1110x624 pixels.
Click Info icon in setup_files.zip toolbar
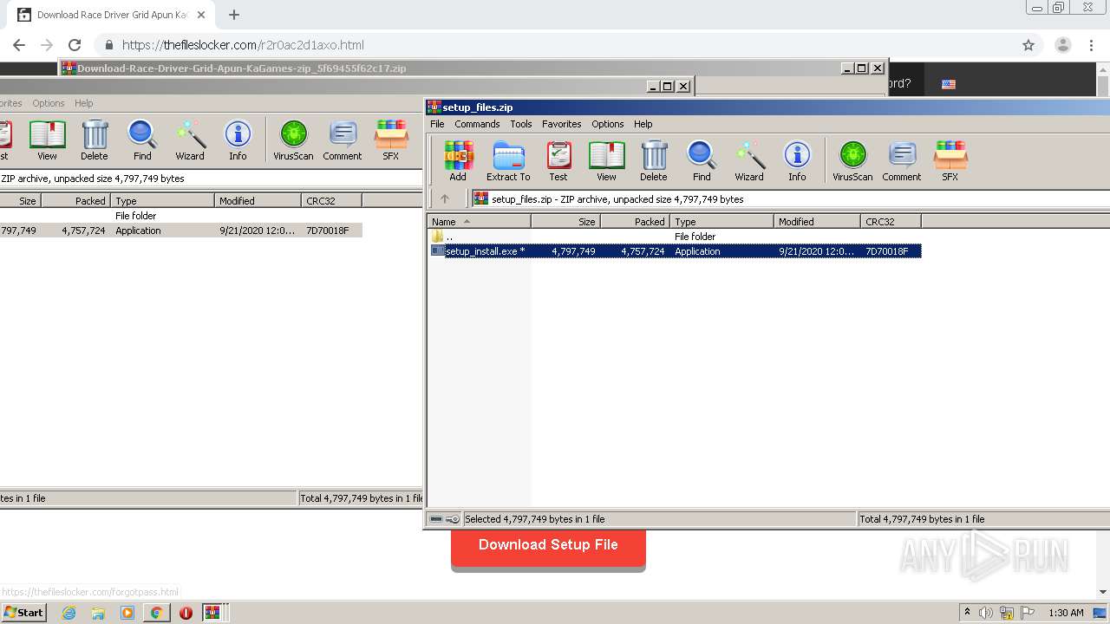click(797, 161)
